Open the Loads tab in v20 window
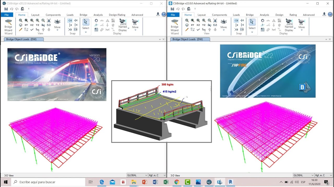334x187 pixels. point(70,15)
